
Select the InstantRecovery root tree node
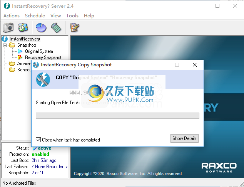(25, 39)
